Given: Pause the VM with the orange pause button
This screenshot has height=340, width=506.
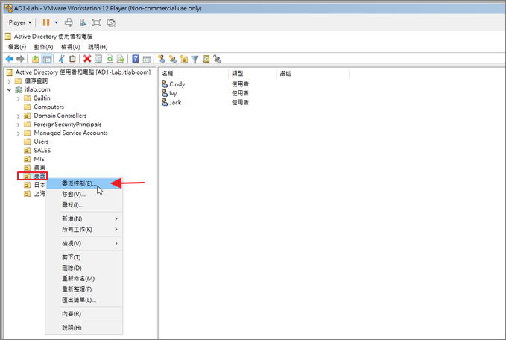Looking at the screenshot, I should pos(46,22).
